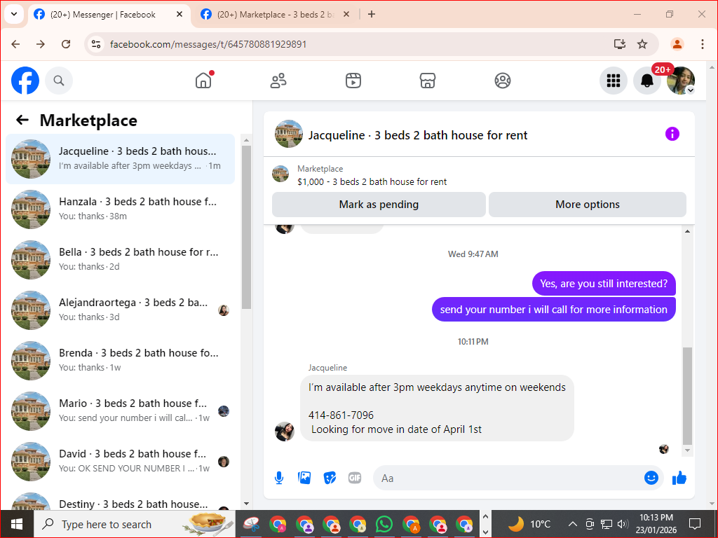Open the weather 10°C taskbar widget
The width and height of the screenshot is (718, 538).
click(529, 524)
